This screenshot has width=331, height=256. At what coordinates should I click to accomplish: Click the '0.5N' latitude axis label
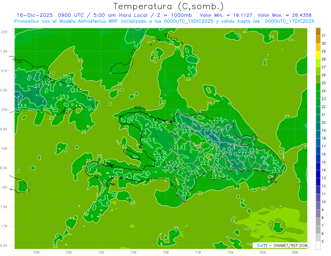point(4,90)
